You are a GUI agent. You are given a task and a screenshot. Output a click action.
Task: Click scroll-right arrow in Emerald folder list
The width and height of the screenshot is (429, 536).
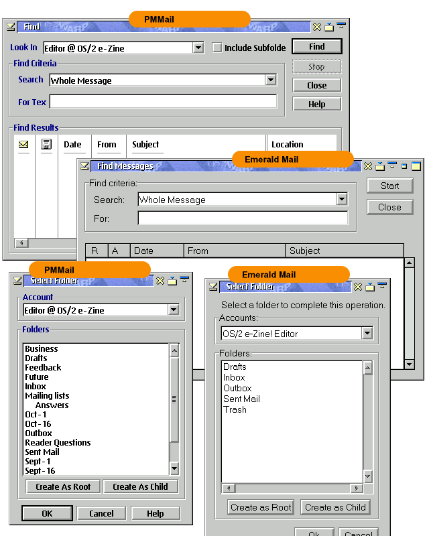pos(356,488)
